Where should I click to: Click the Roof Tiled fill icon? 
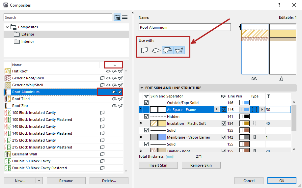[8, 99]
